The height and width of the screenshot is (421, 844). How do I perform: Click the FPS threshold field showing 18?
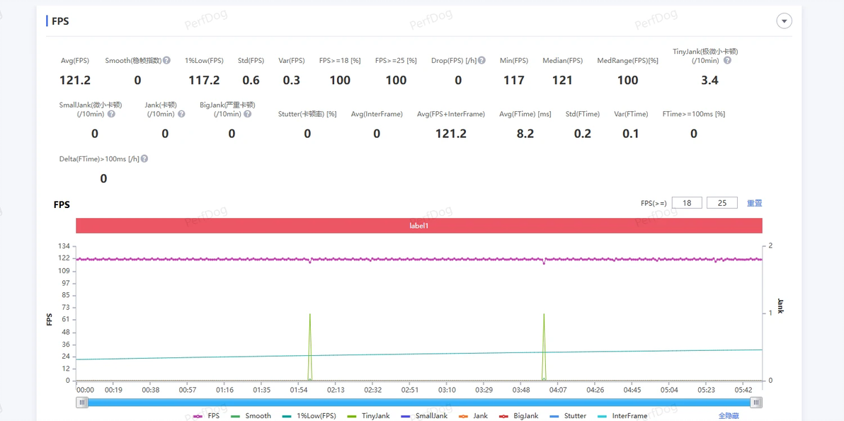[x=687, y=202]
